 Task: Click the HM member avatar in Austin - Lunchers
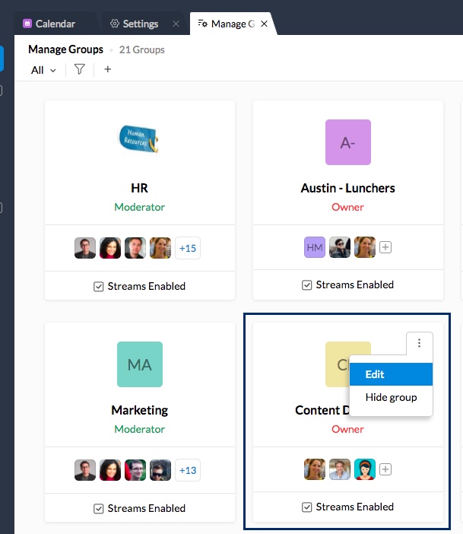pyautogui.click(x=315, y=247)
